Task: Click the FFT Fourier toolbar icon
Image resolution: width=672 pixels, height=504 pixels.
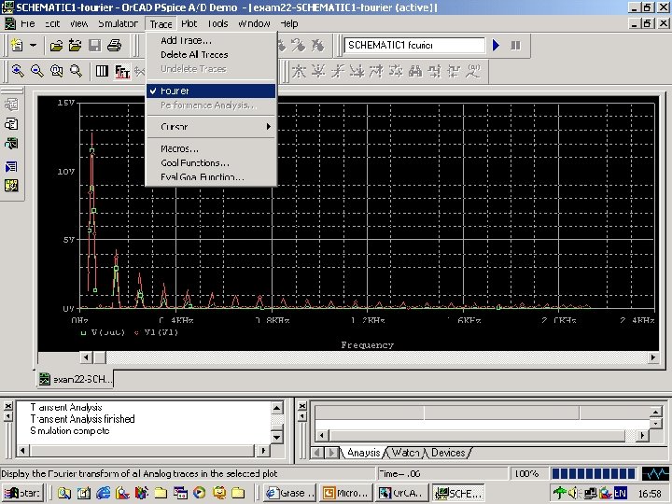Action: 122,71
